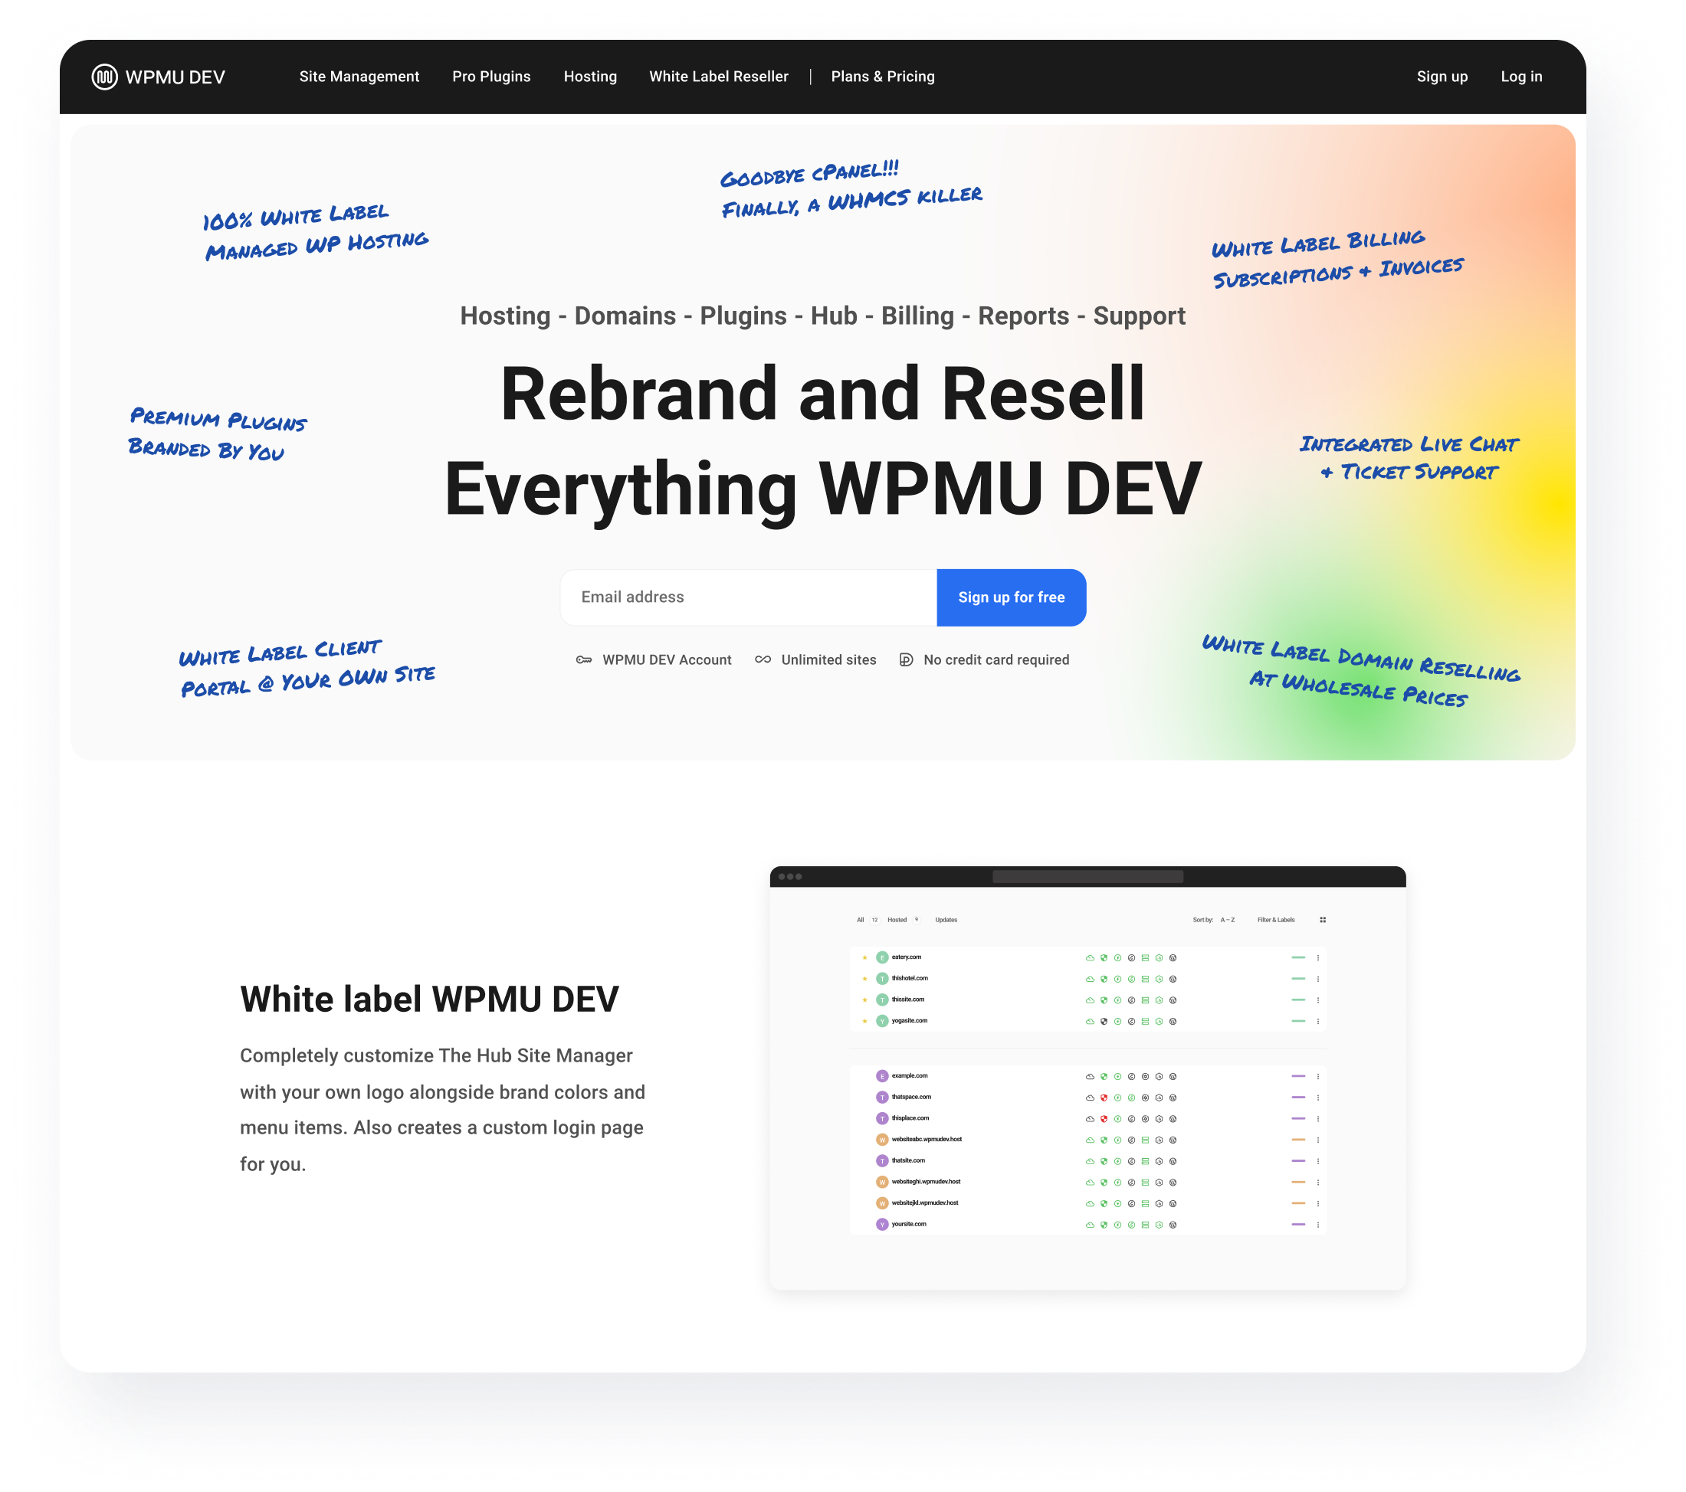The height and width of the screenshot is (1492, 1686).
Task: Click Sign up in the top navigation
Action: (x=1442, y=77)
